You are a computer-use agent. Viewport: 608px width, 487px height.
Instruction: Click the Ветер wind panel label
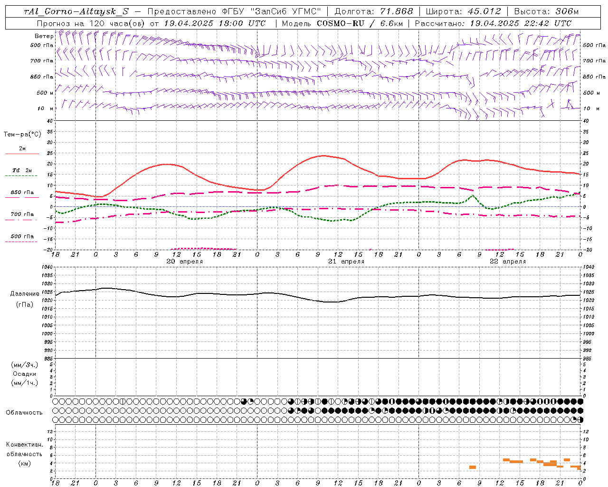click(x=44, y=36)
